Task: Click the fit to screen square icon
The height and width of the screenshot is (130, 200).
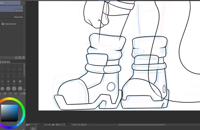Action: [x=53, y=125]
